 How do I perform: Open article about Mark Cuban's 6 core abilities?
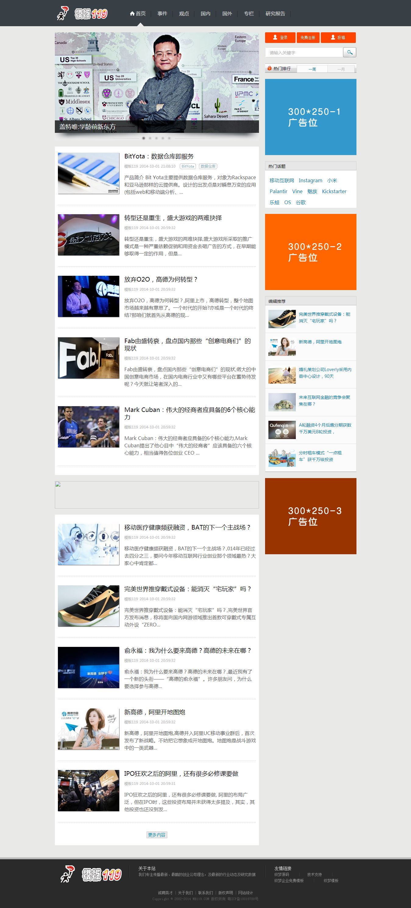[190, 413]
